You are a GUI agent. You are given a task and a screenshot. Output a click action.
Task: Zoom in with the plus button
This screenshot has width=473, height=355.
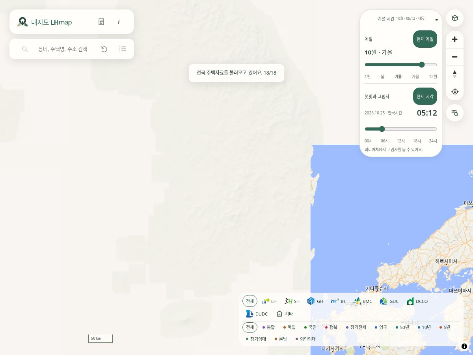pos(455,39)
